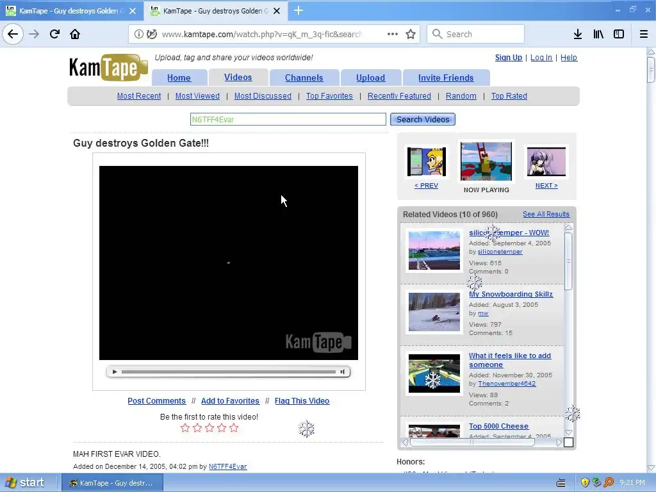
Task: Open uploader Thenovember4642 profile link
Action: click(507, 383)
